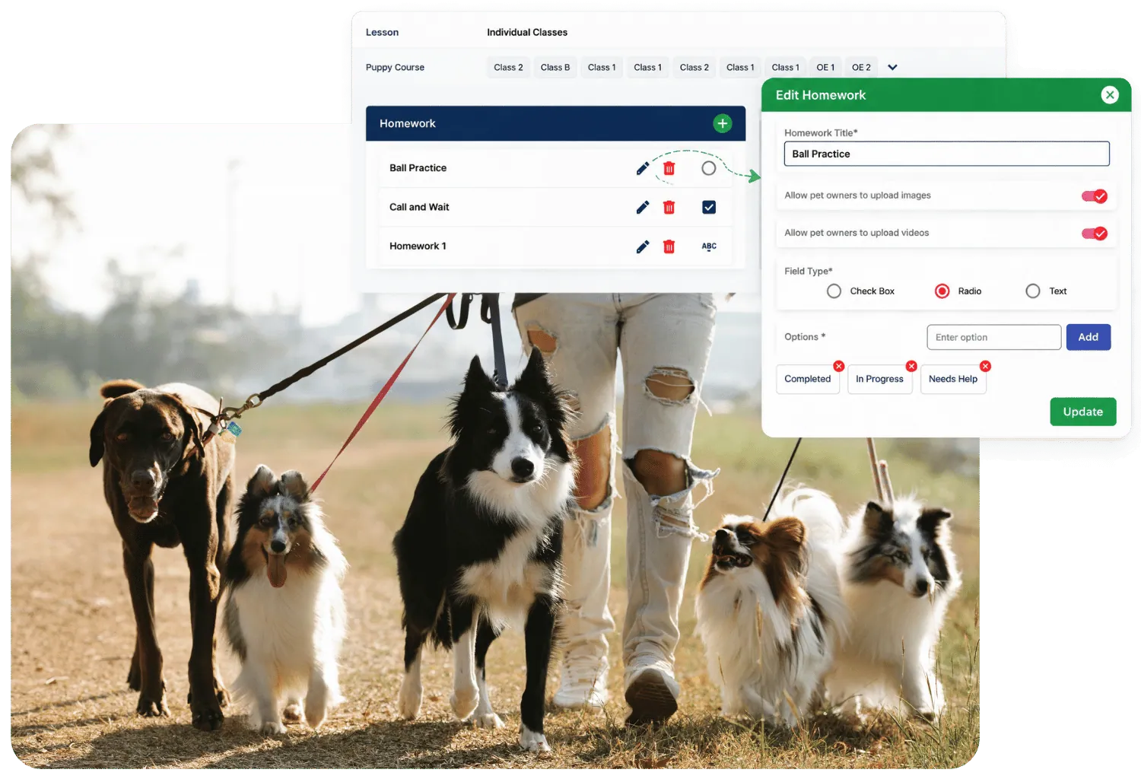Remove the Completed option

click(838, 366)
